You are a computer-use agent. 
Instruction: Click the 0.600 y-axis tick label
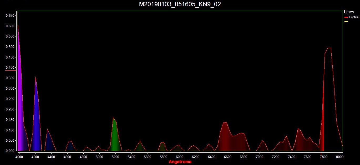[x=10, y=26]
